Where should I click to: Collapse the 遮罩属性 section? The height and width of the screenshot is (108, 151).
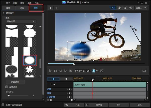pos(4,13)
